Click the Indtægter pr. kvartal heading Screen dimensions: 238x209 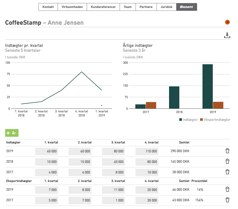point(24,46)
